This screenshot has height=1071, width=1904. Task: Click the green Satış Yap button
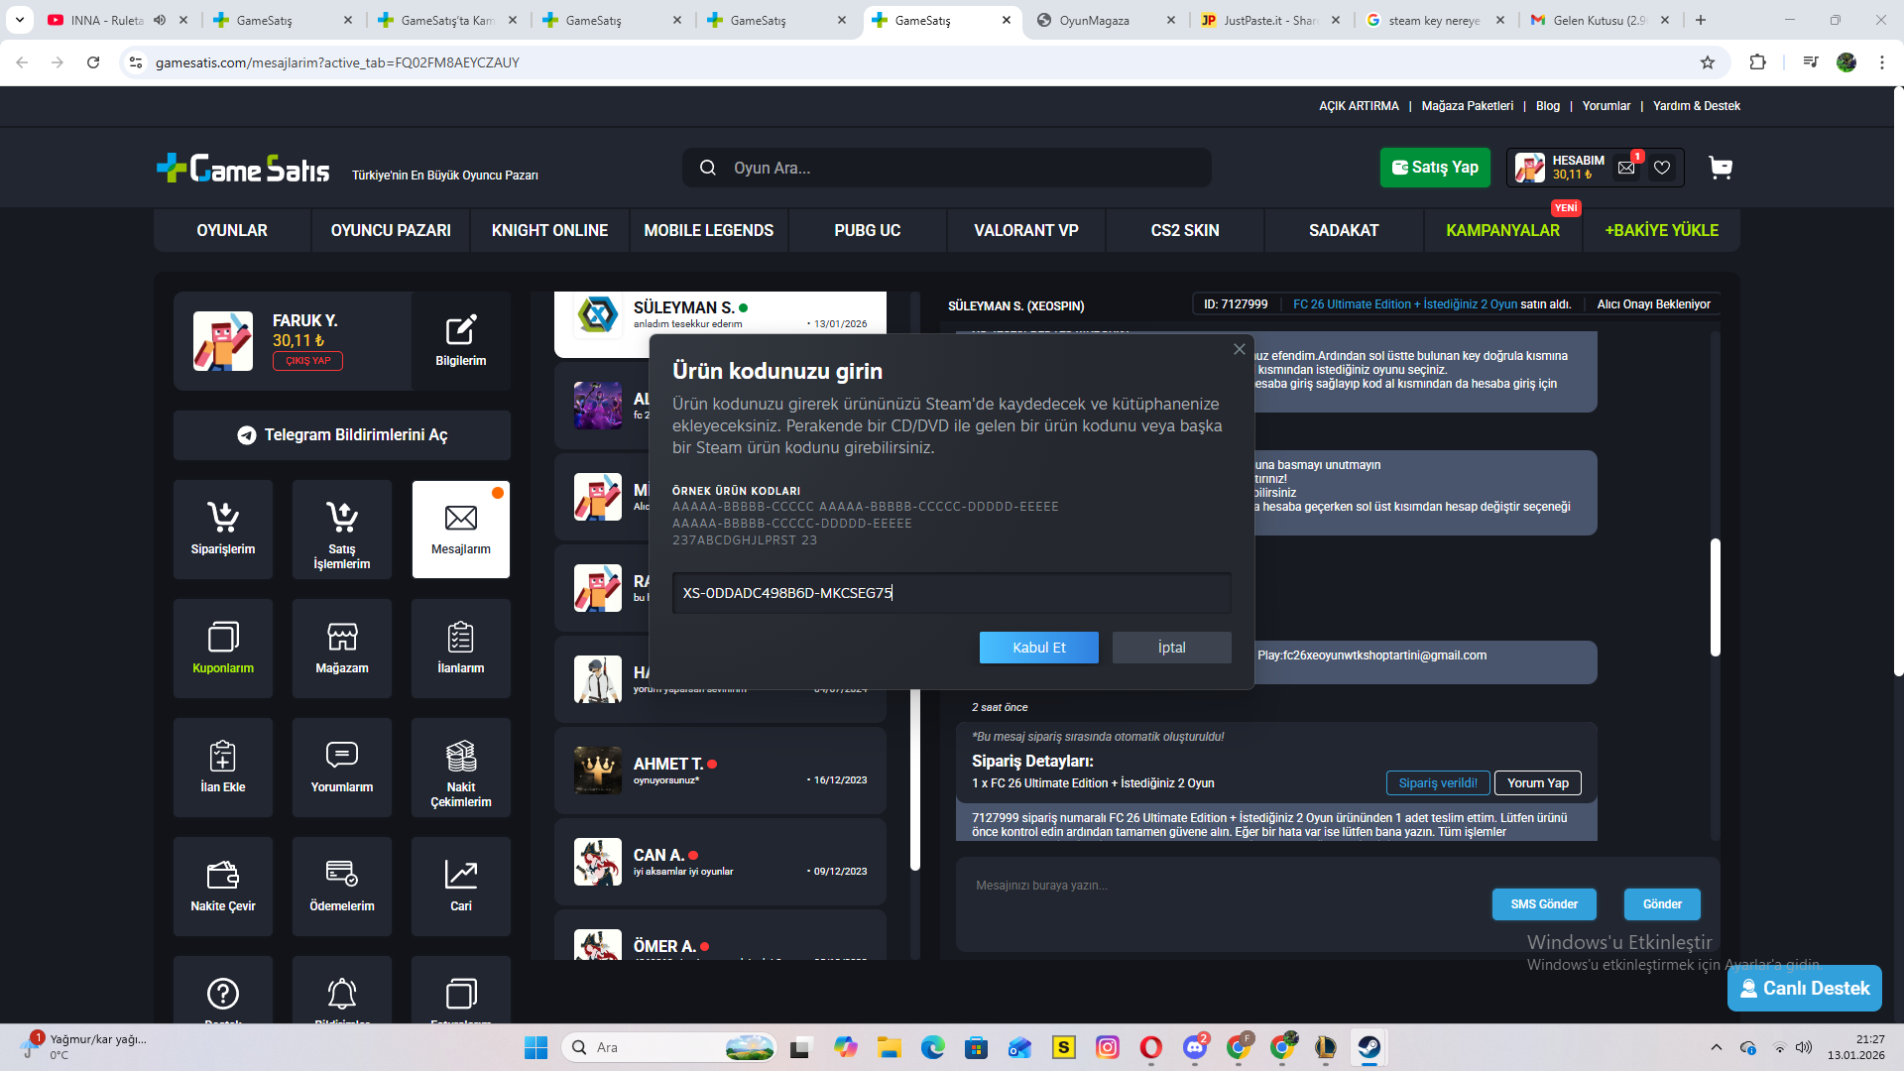point(1435,168)
